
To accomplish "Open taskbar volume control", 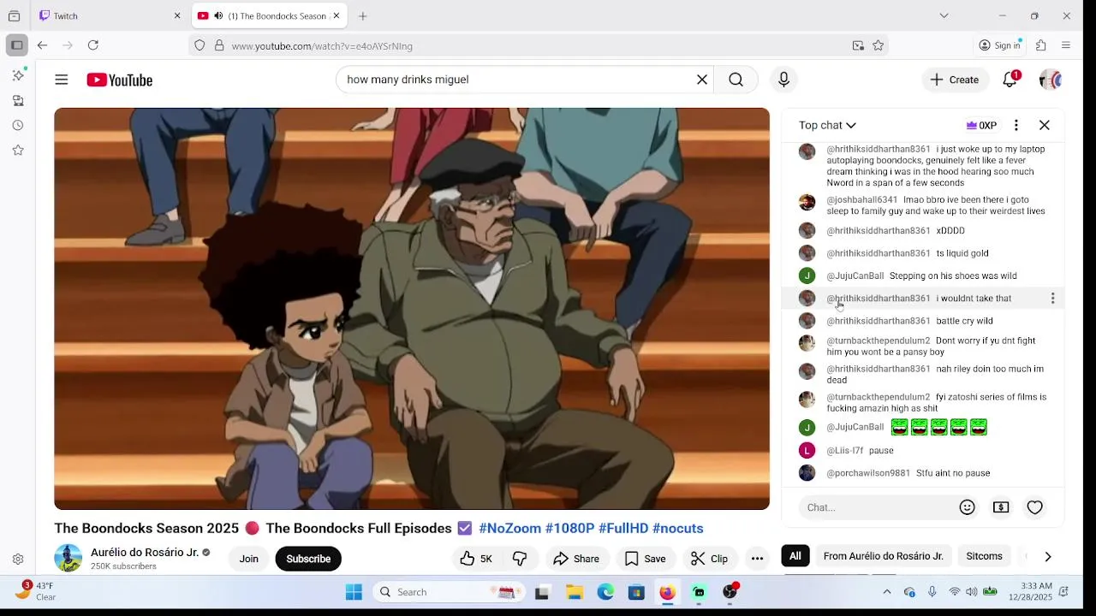I will coord(972,592).
